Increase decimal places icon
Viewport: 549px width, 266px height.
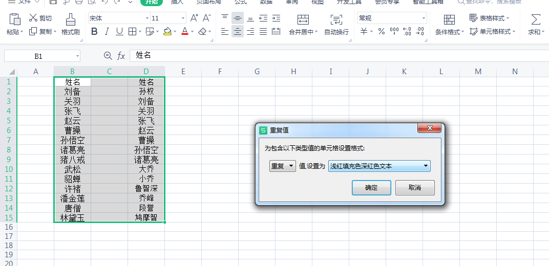(407, 32)
